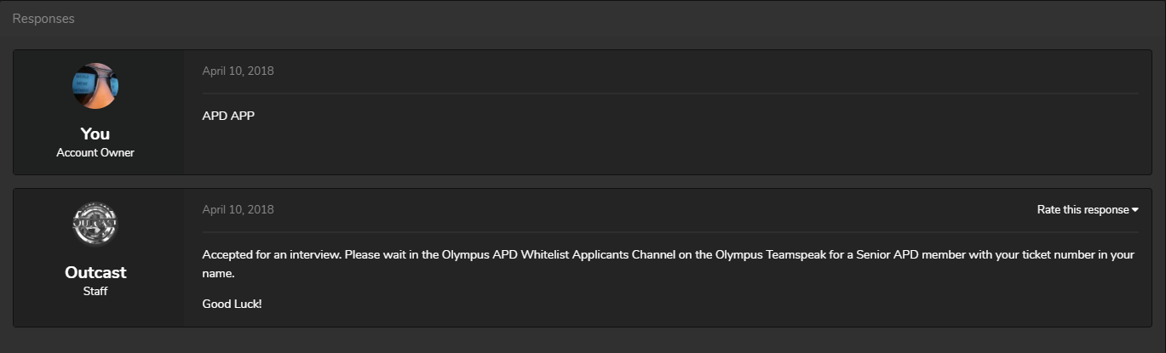Screen dimensions: 1166x353
Task: Click the date on Outcast's response
Action: (x=238, y=209)
